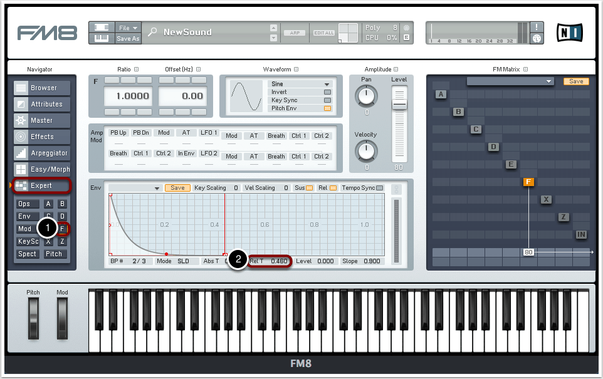Click Save in the FM Matrix panel
The width and height of the screenshot is (603, 379).
575,81
